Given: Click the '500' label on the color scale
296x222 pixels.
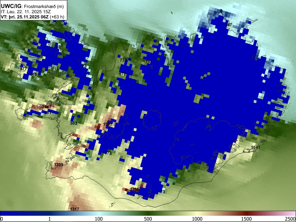Looking at the screenshot, I should coord(148,219).
